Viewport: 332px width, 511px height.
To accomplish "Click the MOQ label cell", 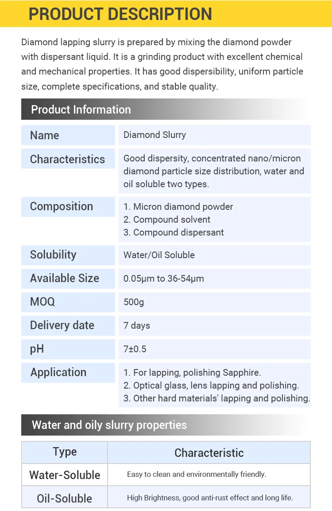I will (x=68, y=302).
